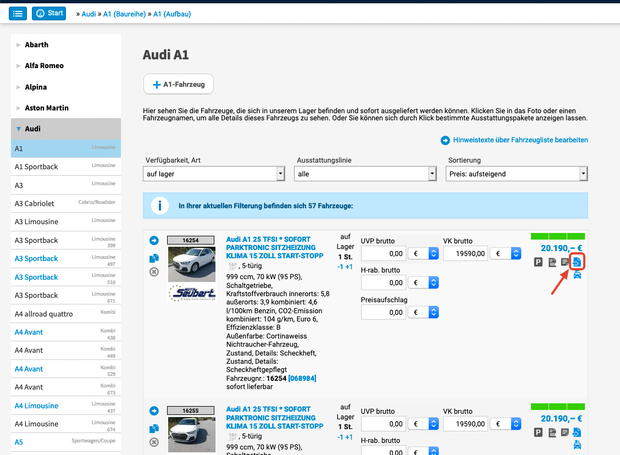Viewport: 620px width, 455px height.
Task: Click the Start button in top bar
Action: [49, 13]
